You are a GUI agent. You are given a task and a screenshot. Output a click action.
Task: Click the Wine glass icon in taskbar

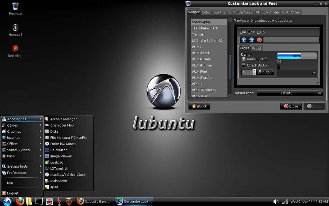point(59,201)
